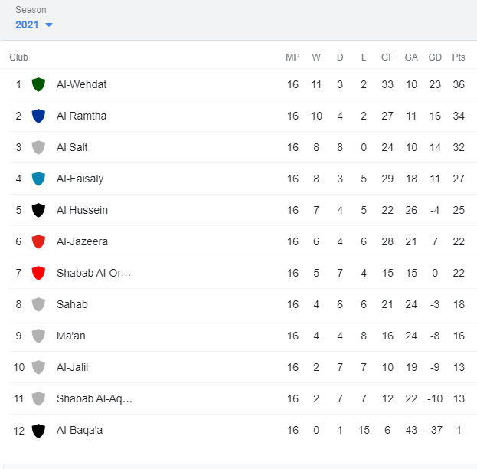The width and height of the screenshot is (477, 469).
Task: Select the Ma'an team name
Action: [71, 336]
